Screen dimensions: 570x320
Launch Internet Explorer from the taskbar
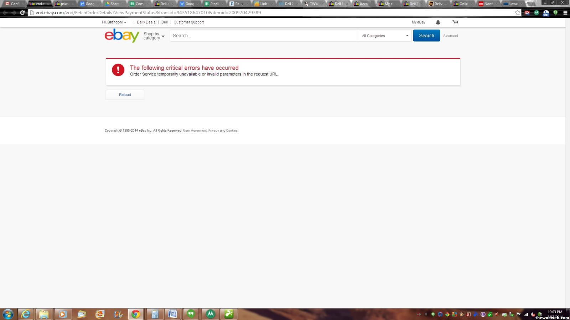pyautogui.click(x=26, y=314)
